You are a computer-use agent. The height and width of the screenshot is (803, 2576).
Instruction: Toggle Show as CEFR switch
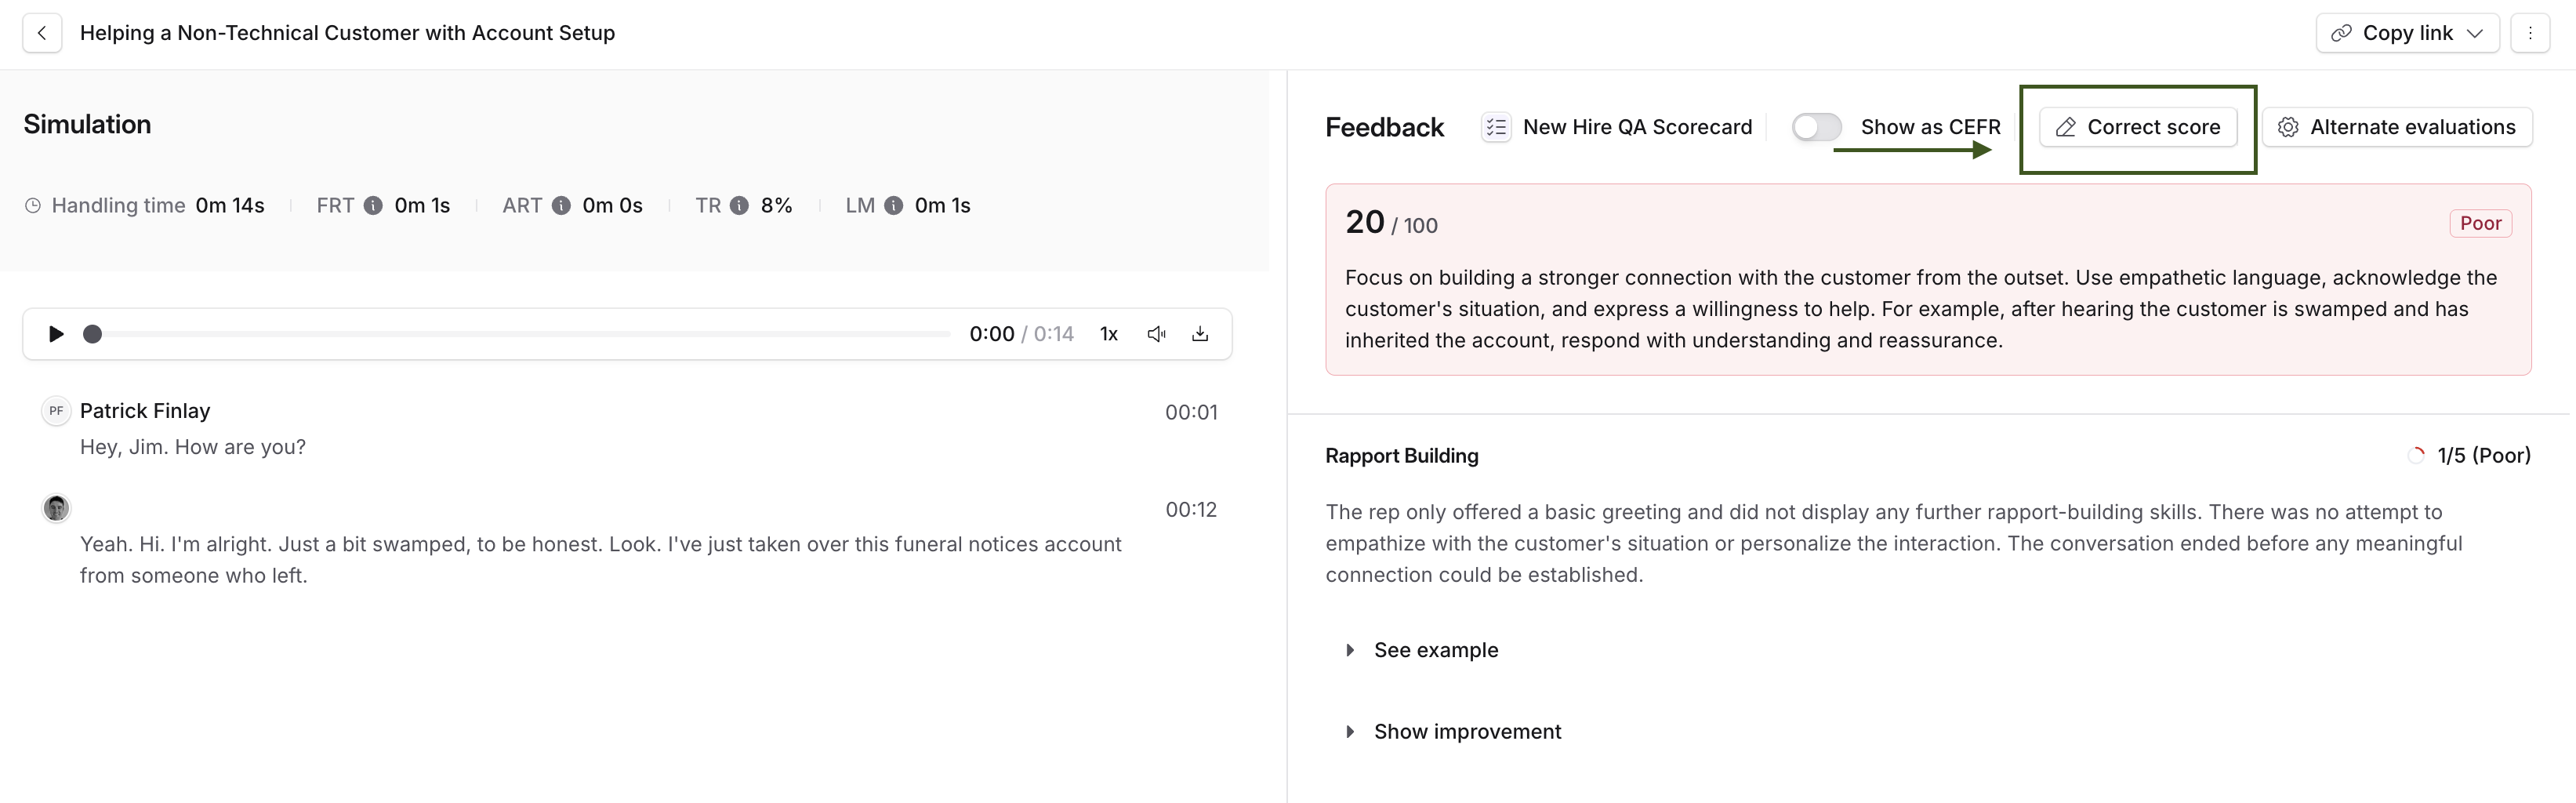[x=1816, y=127]
